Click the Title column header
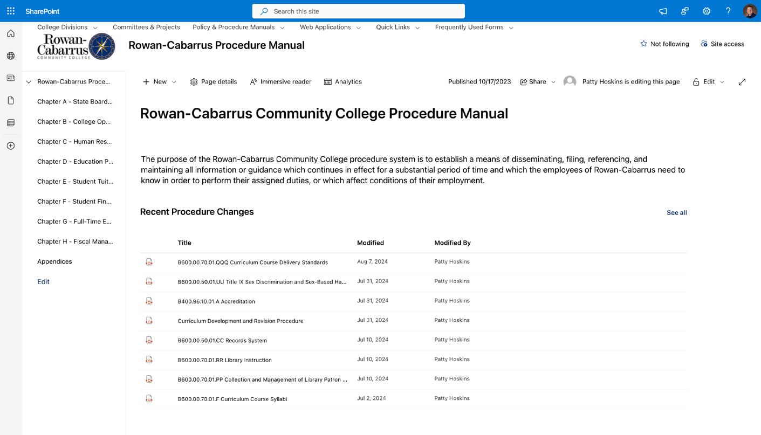The width and height of the screenshot is (761, 435). [x=184, y=243]
